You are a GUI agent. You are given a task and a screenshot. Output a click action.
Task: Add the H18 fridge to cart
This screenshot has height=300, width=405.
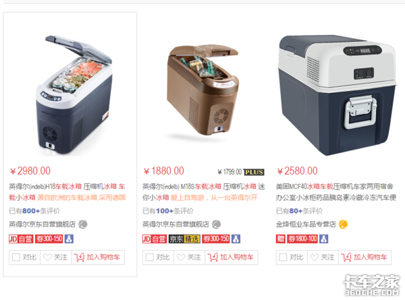(98, 257)
